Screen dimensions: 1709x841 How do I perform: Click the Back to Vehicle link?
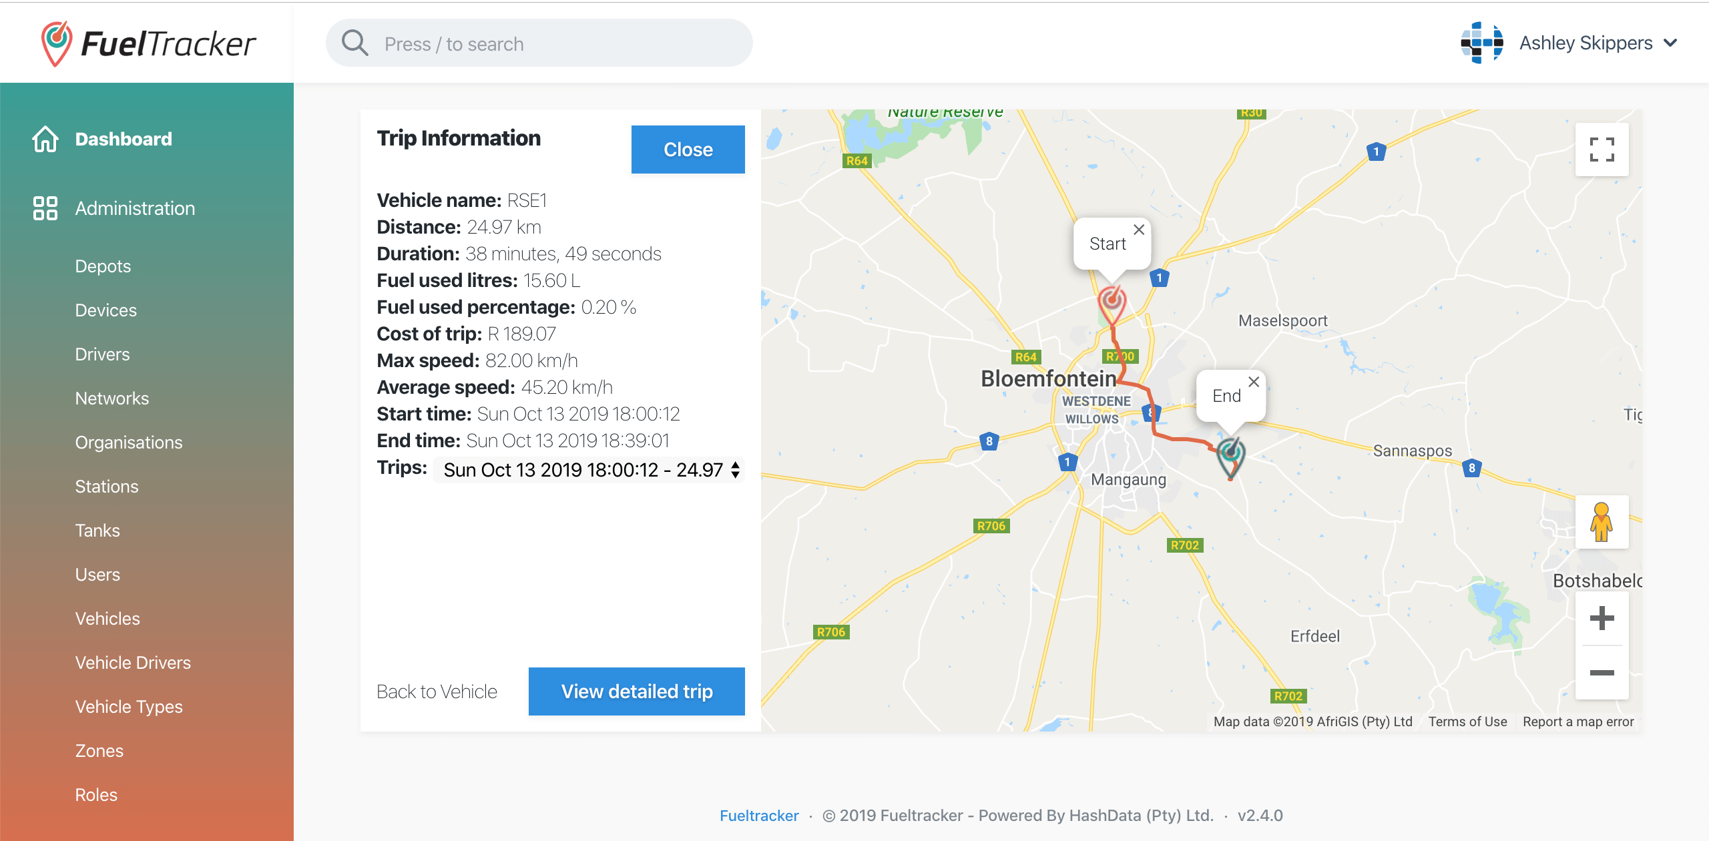tap(437, 691)
